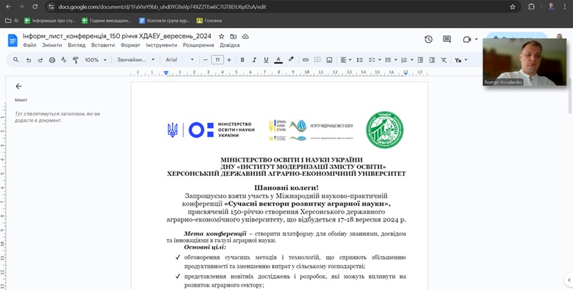Screen dimensions: 573x290
Task: Click the font size field
Action: tap(218, 60)
